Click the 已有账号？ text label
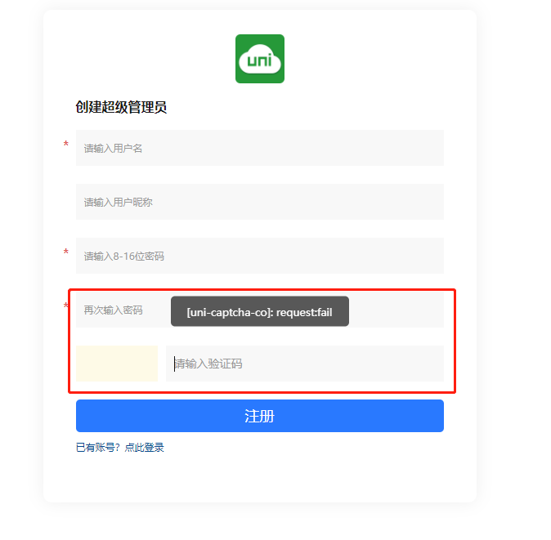 click(98, 448)
